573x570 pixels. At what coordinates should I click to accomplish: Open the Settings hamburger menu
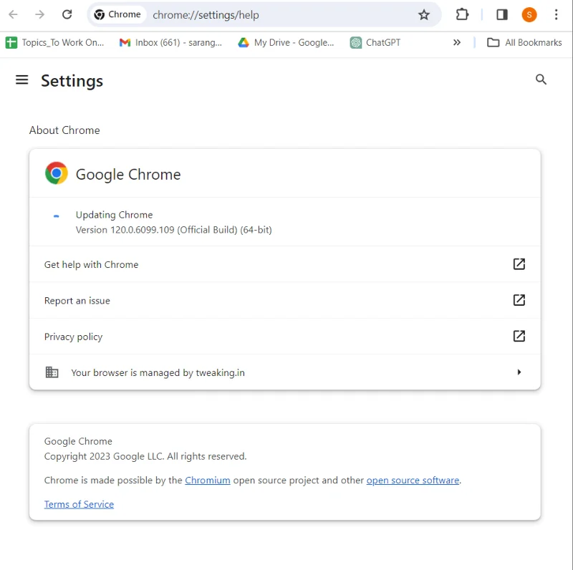22,80
